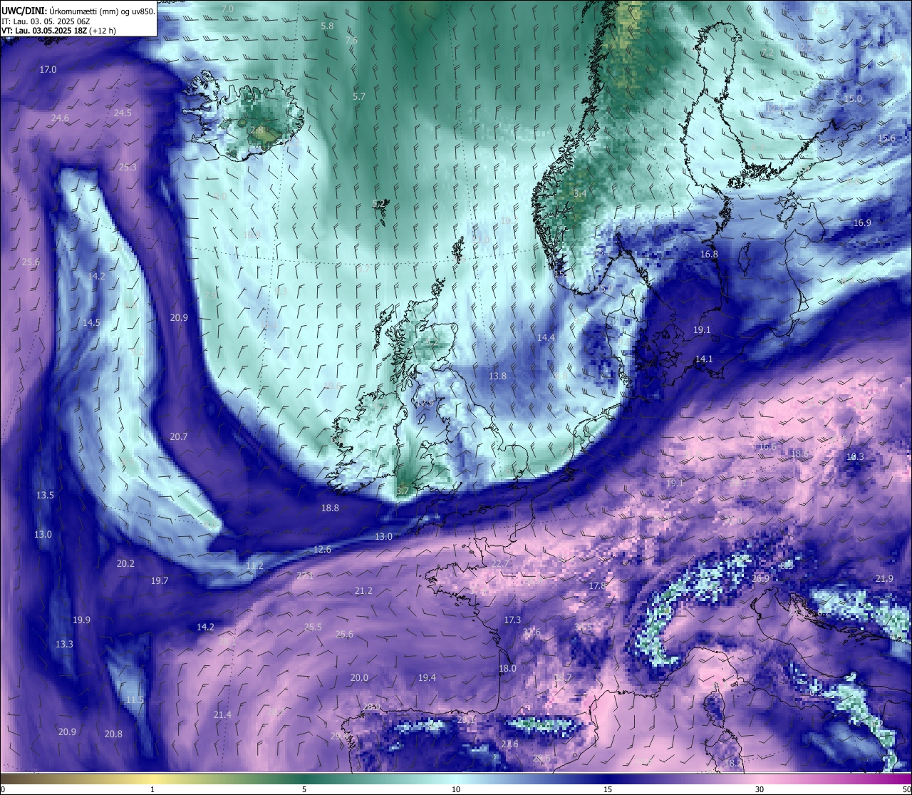Screen dimensions: 912x795
Task: Click the 21.2 value label
Action: tap(363, 590)
